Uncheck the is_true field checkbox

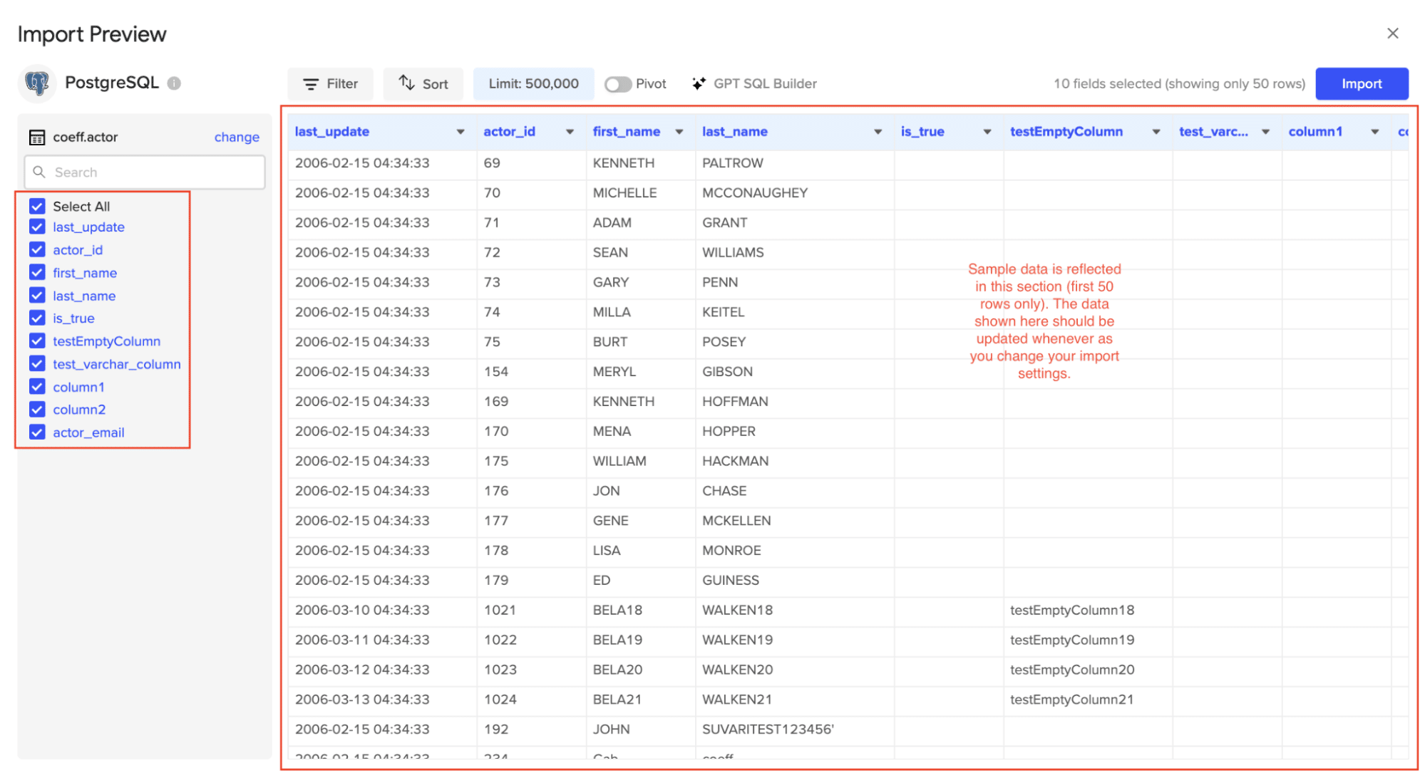coord(36,318)
